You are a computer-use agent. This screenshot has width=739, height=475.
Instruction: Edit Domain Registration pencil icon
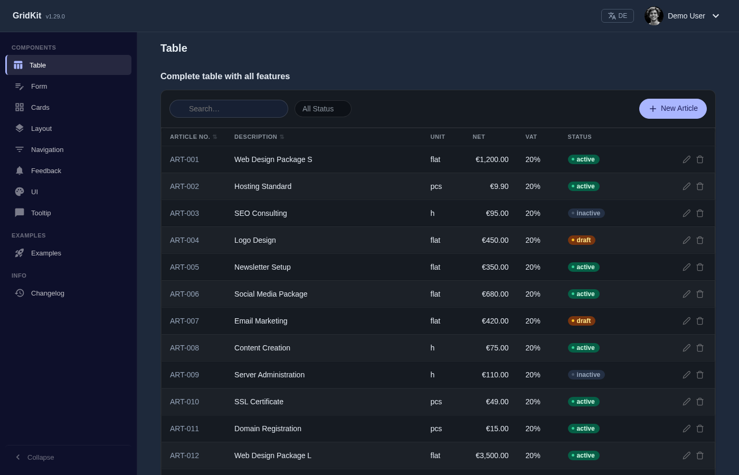point(687,429)
